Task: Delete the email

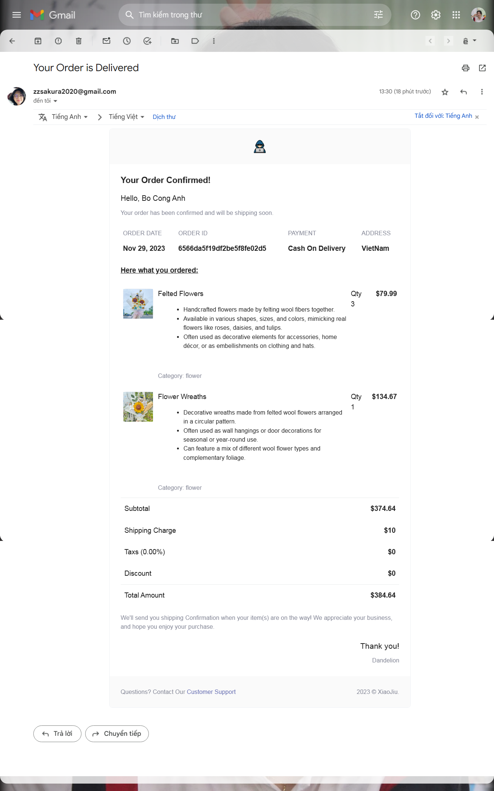Action: coord(79,41)
